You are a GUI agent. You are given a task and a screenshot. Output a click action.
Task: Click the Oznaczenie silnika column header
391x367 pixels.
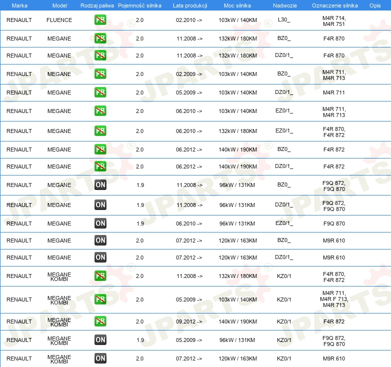pyautogui.click(x=334, y=5)
